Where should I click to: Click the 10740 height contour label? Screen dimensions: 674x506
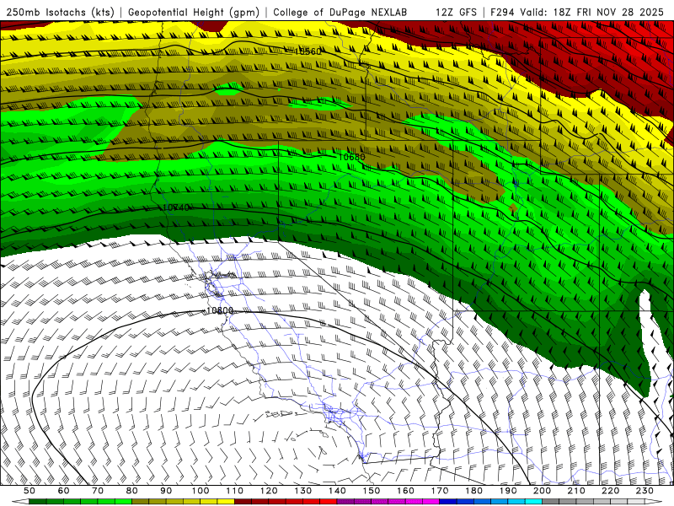[x=176, y=207]
